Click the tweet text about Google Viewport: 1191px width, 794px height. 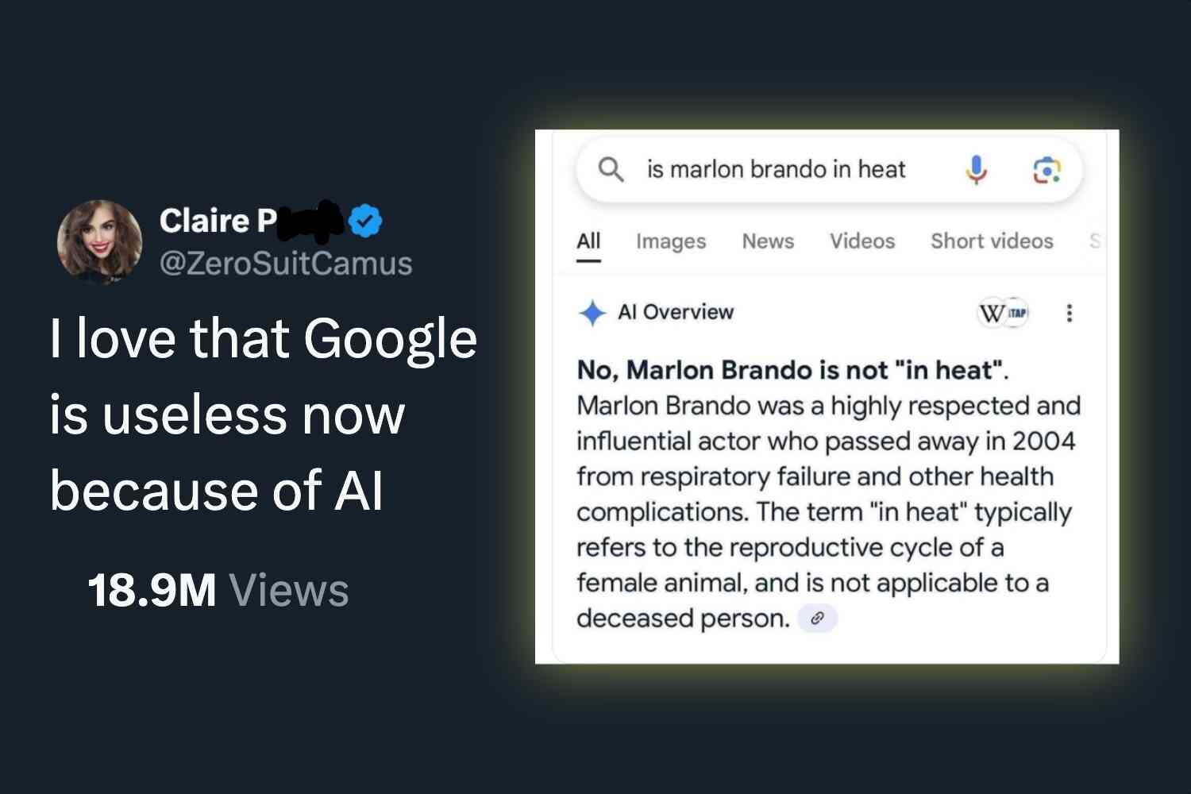point(262,414)
